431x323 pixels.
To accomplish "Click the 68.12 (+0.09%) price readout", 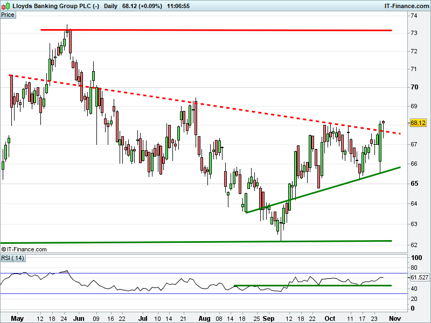I will point(142,6).
